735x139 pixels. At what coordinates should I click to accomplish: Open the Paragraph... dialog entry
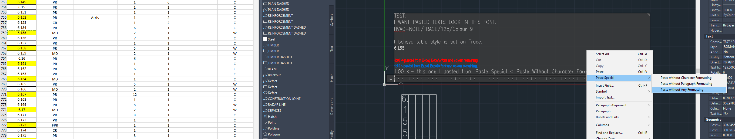pyautogui.click(x=619, y=111)
